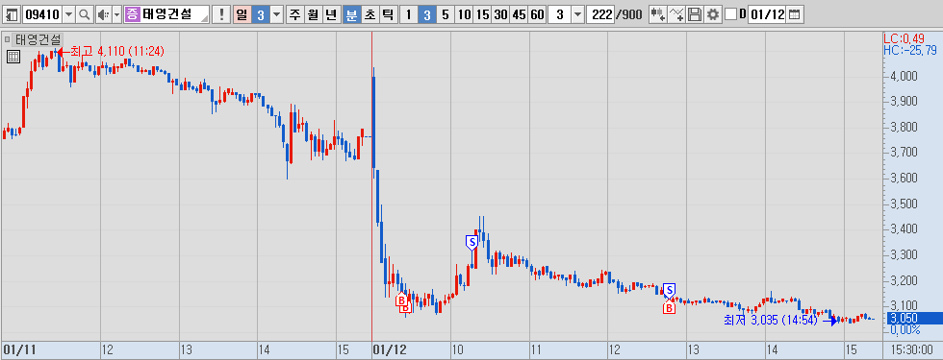Click the stock code input field 09410
The image size is (943, 360).
pos(42,15)
